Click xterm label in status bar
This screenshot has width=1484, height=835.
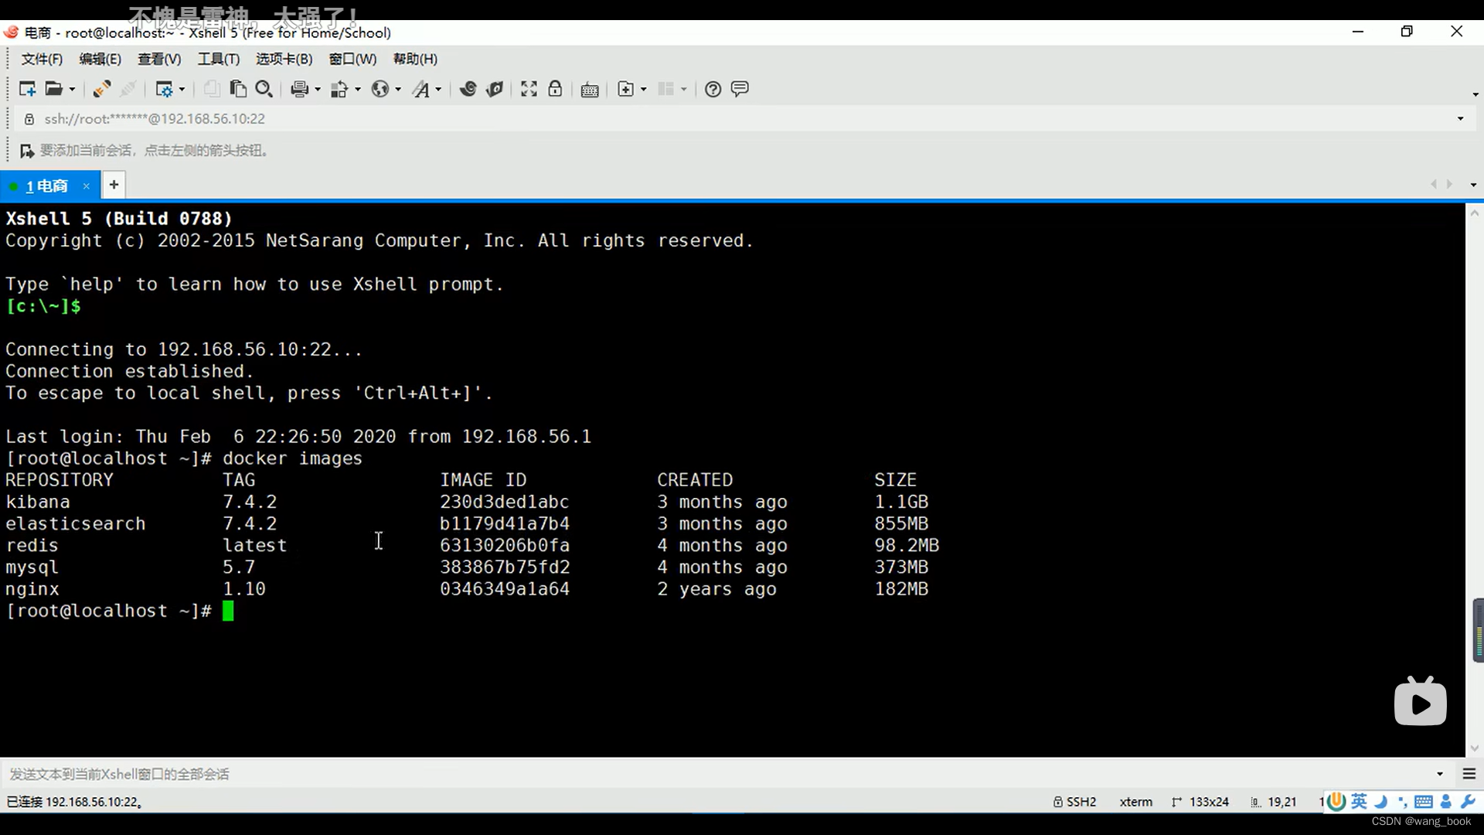point(1136,802)
